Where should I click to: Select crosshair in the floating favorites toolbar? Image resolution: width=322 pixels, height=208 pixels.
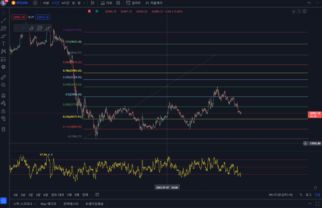pos(23,28)
